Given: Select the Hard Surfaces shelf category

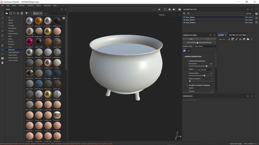Looking at the screenshot, I should point(13,33).
